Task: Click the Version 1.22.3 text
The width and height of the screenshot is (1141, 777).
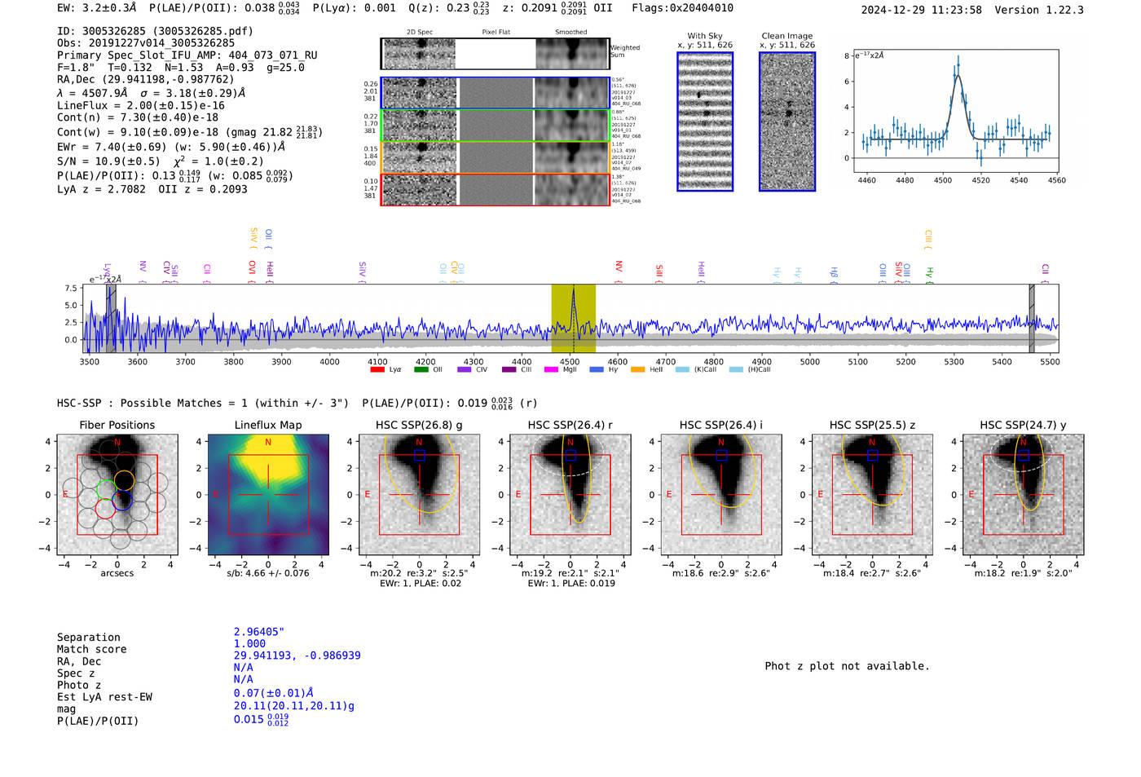Action: 1039,10
